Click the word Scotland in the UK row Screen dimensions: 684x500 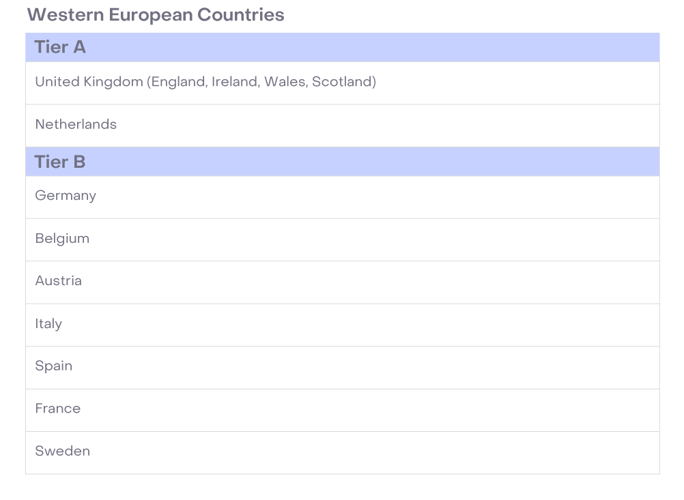343,82
